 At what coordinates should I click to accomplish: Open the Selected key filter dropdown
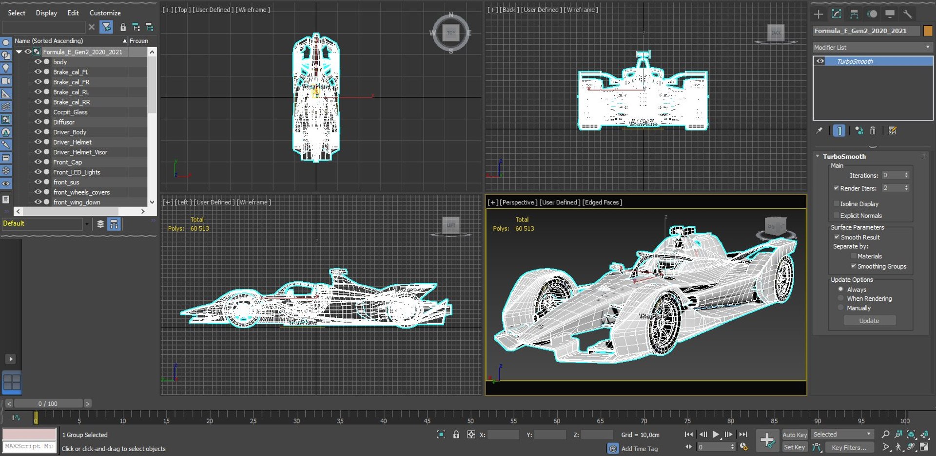842,434
